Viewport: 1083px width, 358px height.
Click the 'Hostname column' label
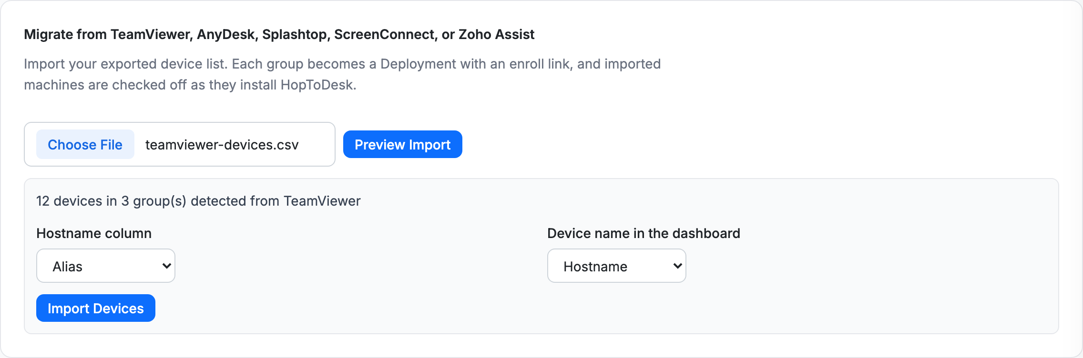pyautogui.click(x=94, y=233)
